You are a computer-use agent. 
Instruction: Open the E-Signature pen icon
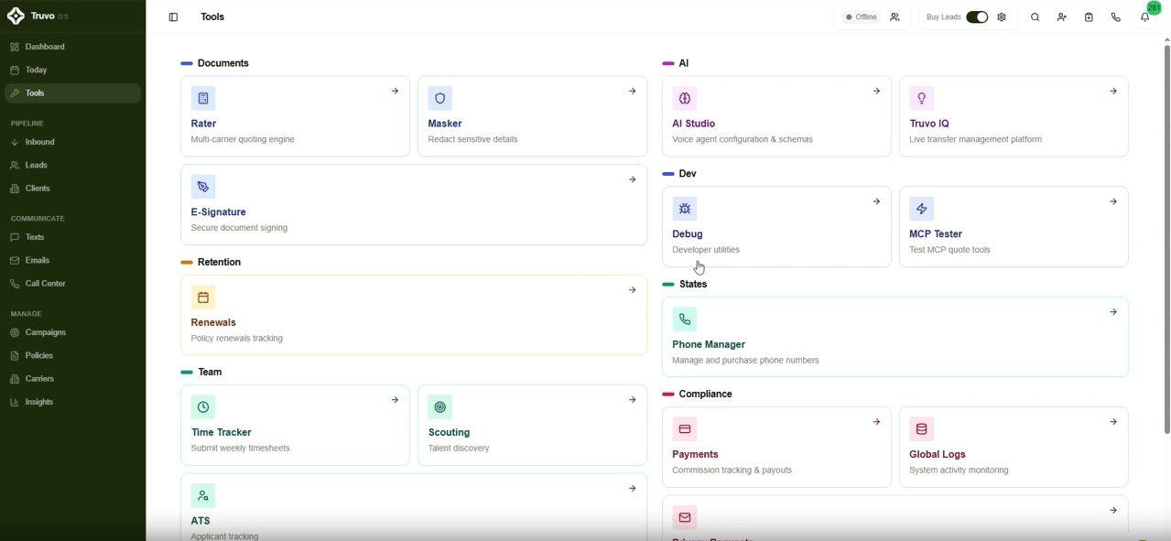[203, 187]
